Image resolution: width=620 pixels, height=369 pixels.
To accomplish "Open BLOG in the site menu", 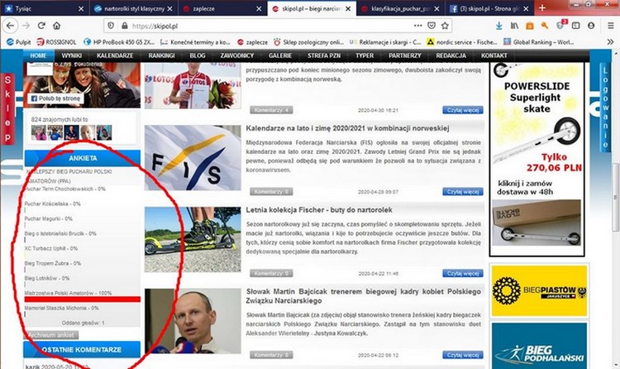I will click(x=198, y=55).
